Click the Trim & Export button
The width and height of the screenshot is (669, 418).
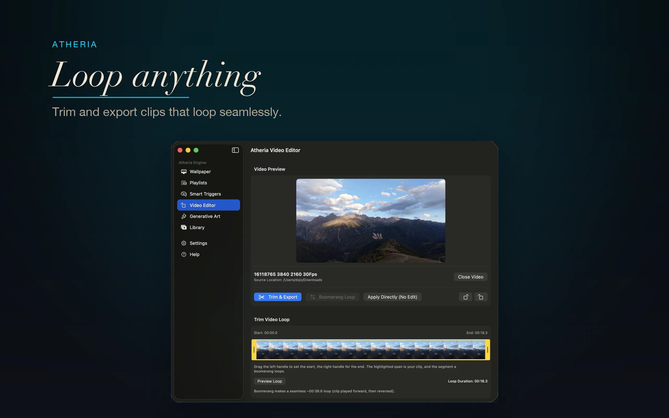click(278, 297)
